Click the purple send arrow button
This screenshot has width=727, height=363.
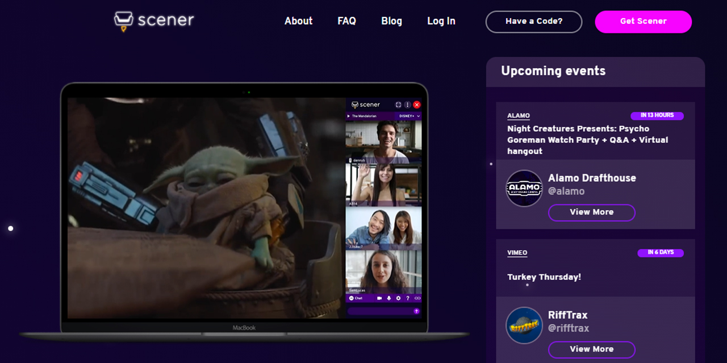416,311
